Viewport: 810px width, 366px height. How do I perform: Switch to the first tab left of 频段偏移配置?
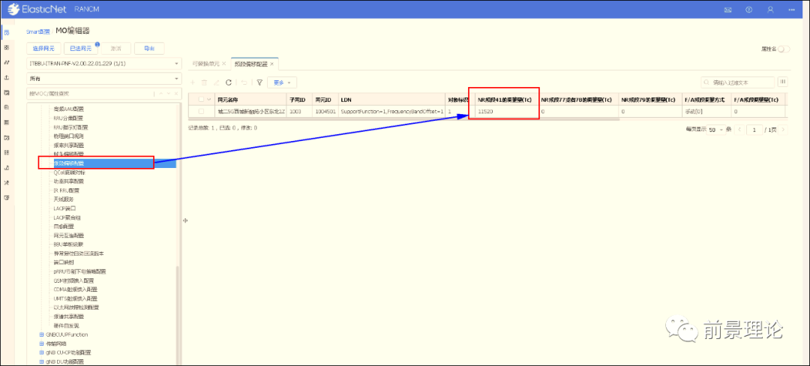tap(205, 64)
